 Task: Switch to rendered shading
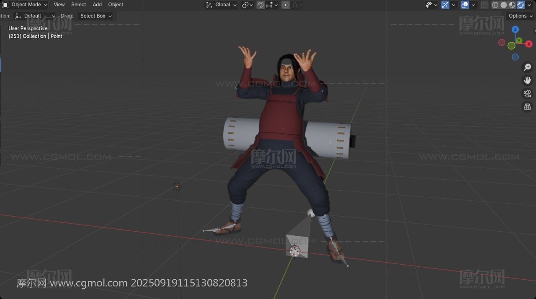(x=521, y=5)
